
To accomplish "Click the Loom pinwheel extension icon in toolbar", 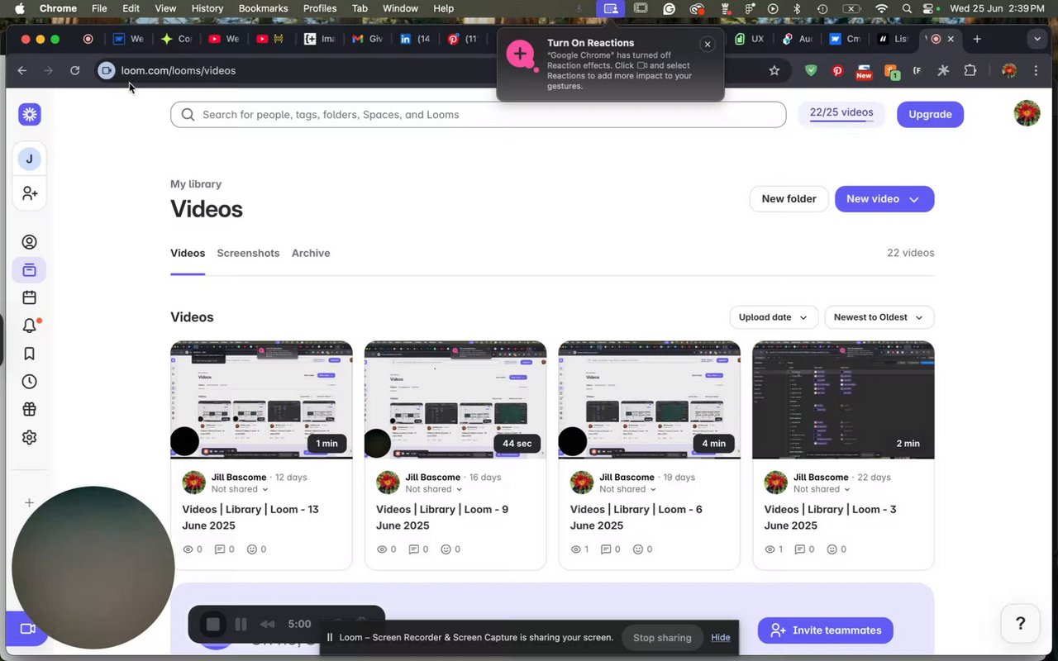I will point(943,71).
